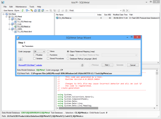Open the Find box dropdown arrow

[x=121, y=10]
